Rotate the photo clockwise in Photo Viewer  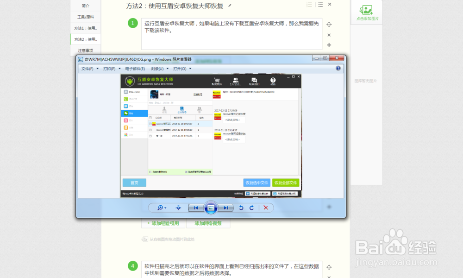pos(252,208)
